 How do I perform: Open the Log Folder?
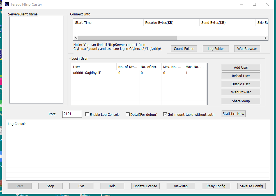[x=216, y=49]
